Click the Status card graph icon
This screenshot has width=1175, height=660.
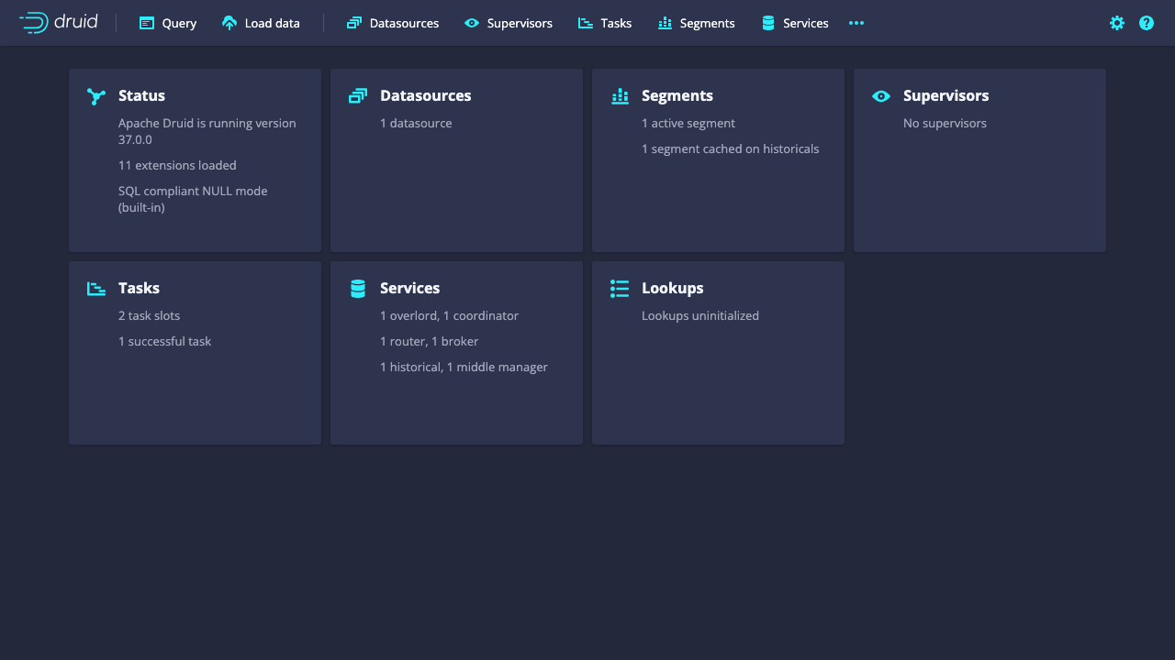(x=96, y=96)
